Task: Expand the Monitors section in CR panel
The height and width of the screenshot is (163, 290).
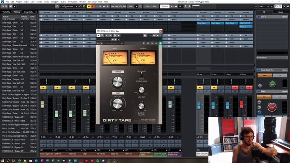Action: coord(258,58)
